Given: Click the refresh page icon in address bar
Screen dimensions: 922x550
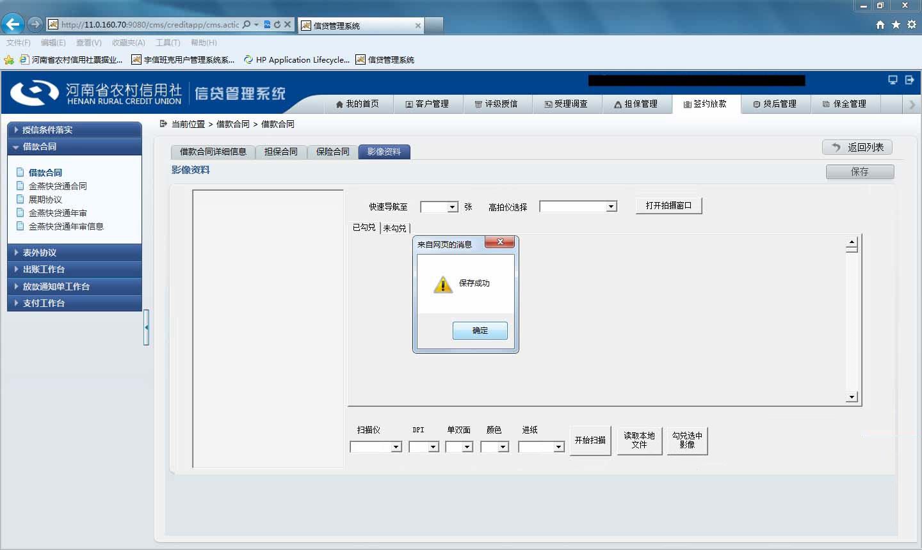Looking at the screenshot, I should click(277, 24).
